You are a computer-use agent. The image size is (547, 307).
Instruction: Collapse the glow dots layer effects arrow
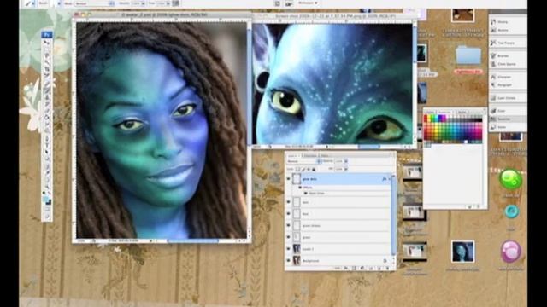(x=390, y=179)
